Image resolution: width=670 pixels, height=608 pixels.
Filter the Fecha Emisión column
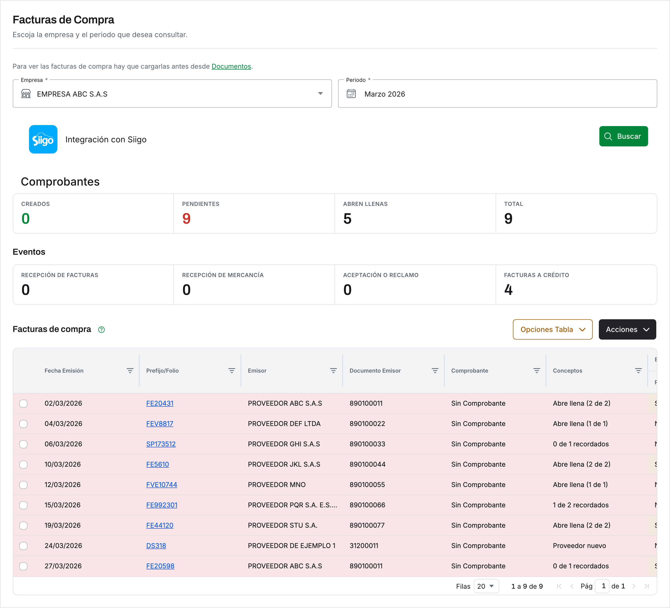coord(130,371)
